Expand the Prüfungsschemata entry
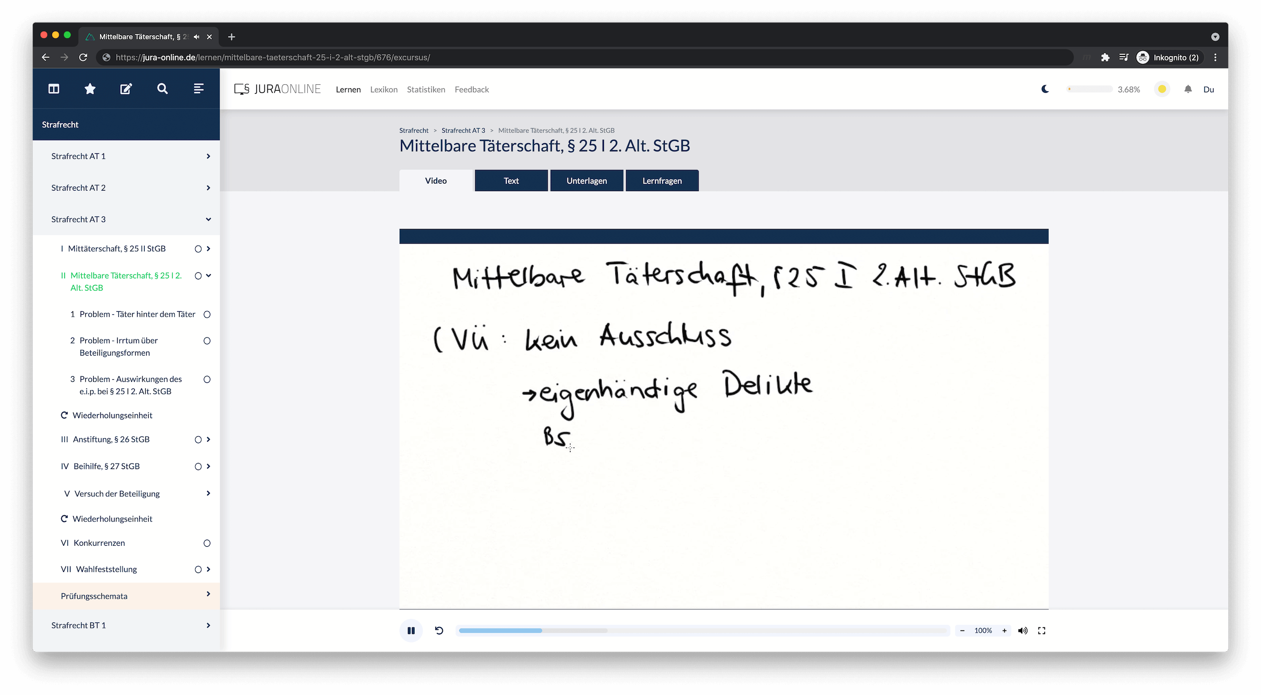 [x=208, y=594]
